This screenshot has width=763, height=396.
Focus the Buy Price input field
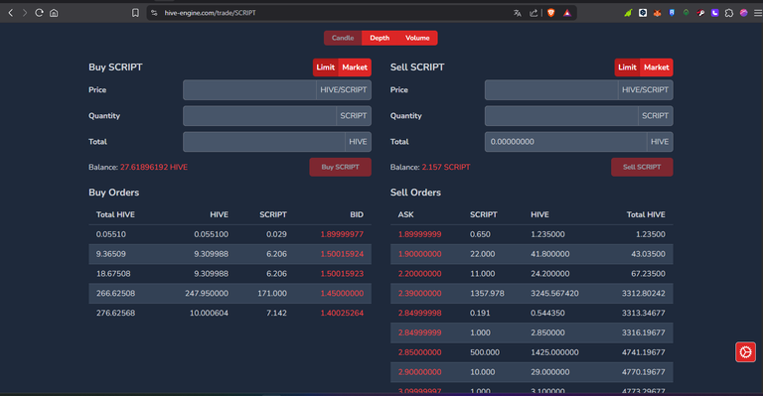click(x=249, y=90)
